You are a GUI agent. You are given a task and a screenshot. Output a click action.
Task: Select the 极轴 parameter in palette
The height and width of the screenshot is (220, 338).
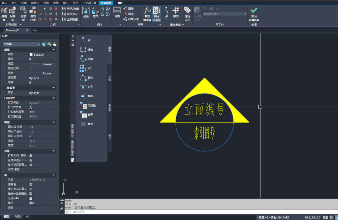click(x=86, y=59)
